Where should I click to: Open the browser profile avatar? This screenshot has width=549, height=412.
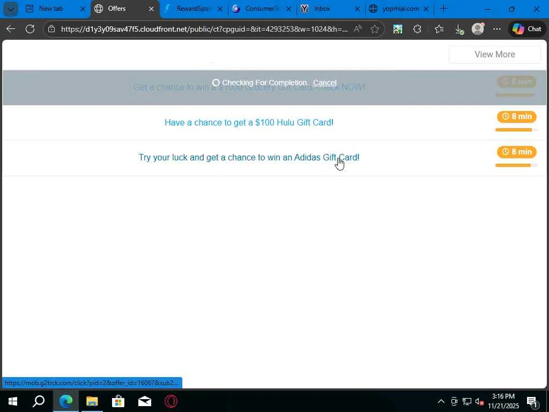click(x=478, y=29)
